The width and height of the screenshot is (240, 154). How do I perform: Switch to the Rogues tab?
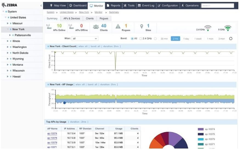(x=104, y=19)
